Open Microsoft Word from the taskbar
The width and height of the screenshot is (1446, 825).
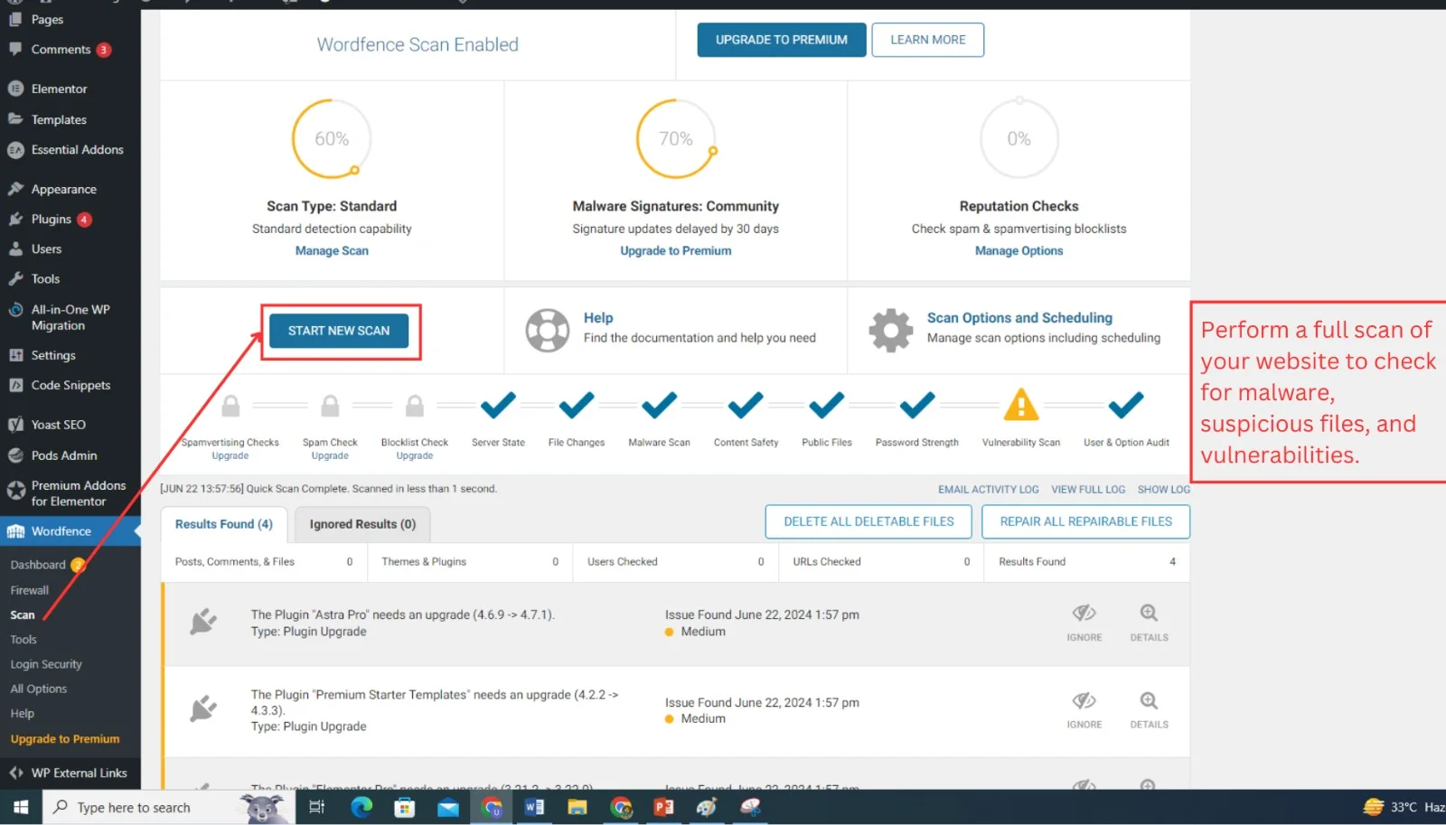[x=534, y=807]
